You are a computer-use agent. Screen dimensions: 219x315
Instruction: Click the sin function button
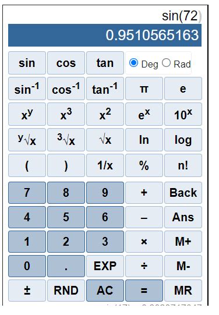[27, 63]
